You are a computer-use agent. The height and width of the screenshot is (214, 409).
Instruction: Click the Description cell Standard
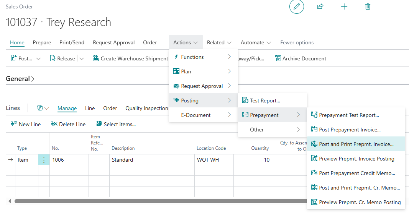(x=152, y=160)
